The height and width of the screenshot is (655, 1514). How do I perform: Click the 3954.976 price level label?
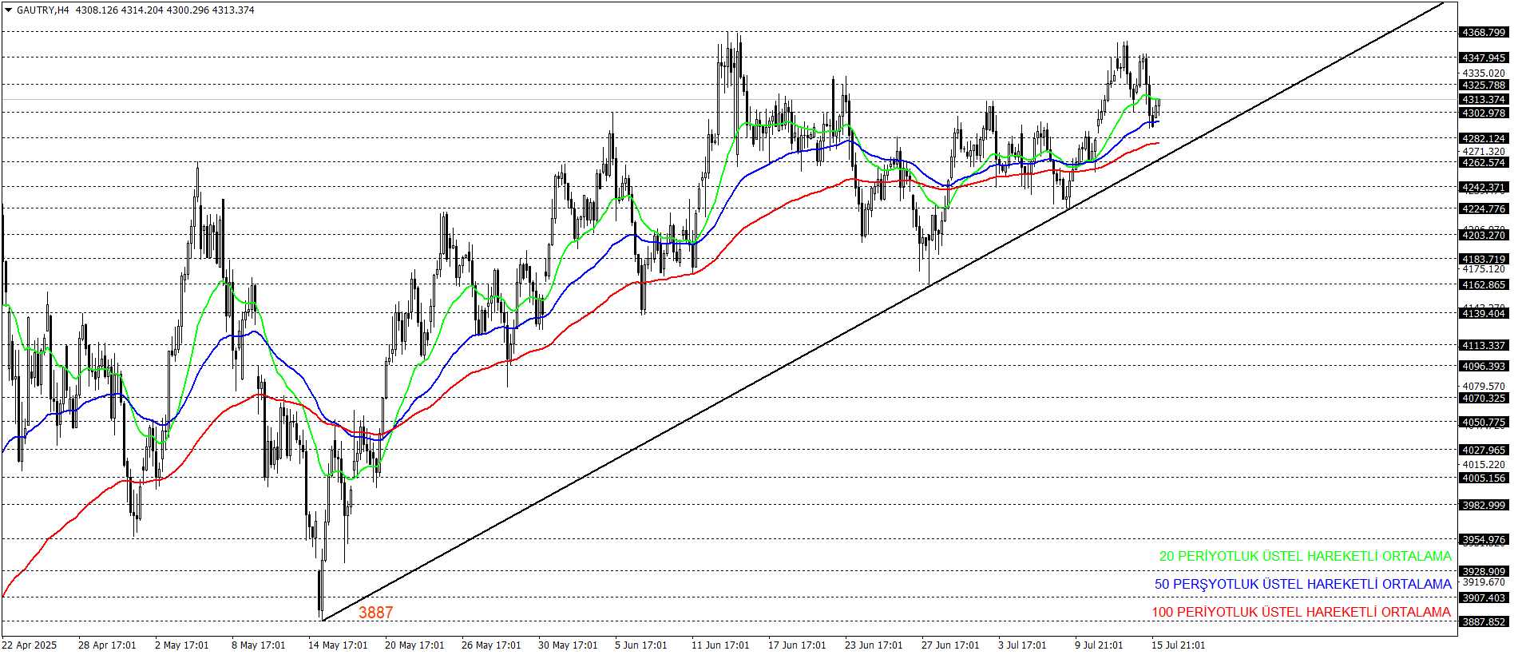pyautogui.click(x=1484, y=540)
